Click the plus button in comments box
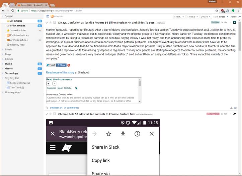Viewport: 242px width, 176px height. 48,83
